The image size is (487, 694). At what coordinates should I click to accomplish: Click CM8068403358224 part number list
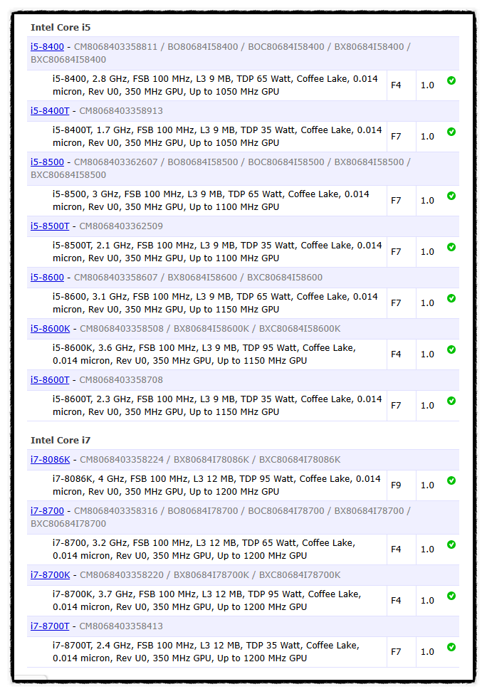210,460
